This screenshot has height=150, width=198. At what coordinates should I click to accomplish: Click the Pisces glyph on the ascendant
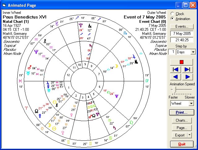coord(20,81)
